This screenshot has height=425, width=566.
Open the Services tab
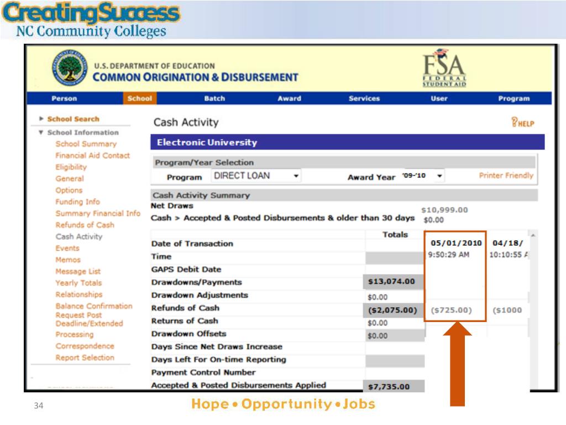(x=364, y=99)
